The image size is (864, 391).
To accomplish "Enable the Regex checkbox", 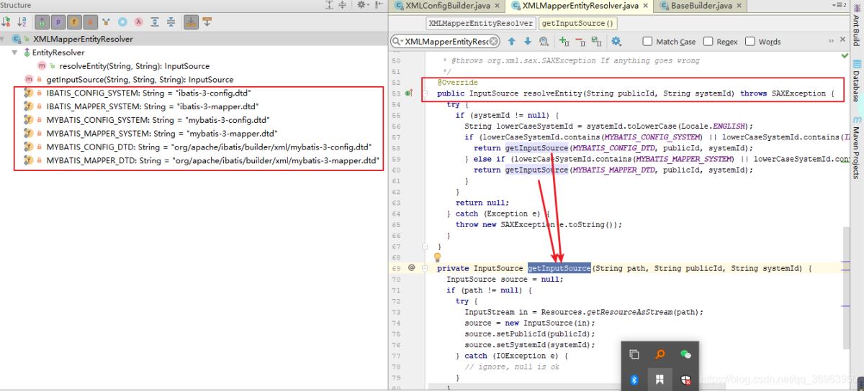I will point(708,42).
